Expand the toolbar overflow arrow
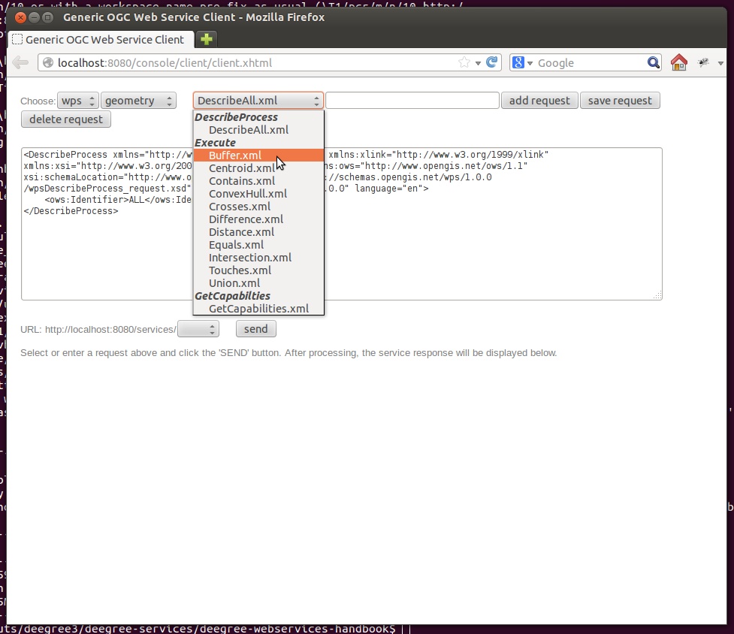Image resolution: width=734 pixels, height=634 pixels. pyautogui.click(x=720, y=63)
